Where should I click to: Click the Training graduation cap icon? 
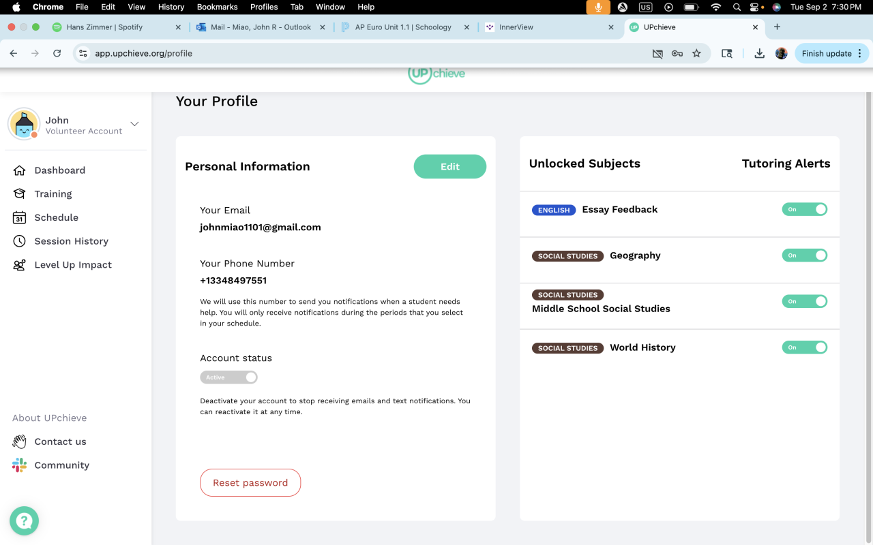pyautogui.click(x=20, y=194)
